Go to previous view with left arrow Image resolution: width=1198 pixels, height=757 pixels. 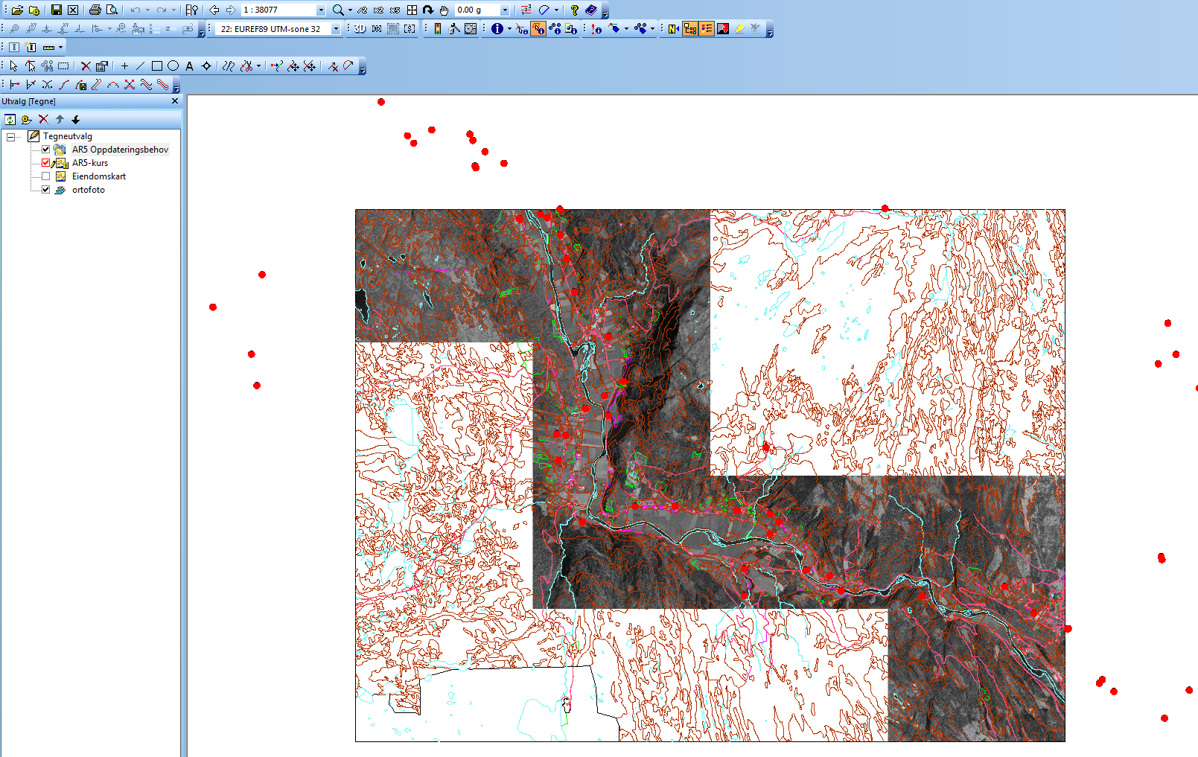point(214,10)
